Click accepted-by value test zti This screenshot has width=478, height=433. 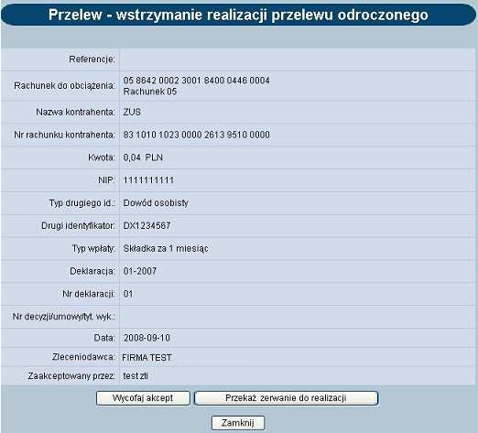[136, 376]
